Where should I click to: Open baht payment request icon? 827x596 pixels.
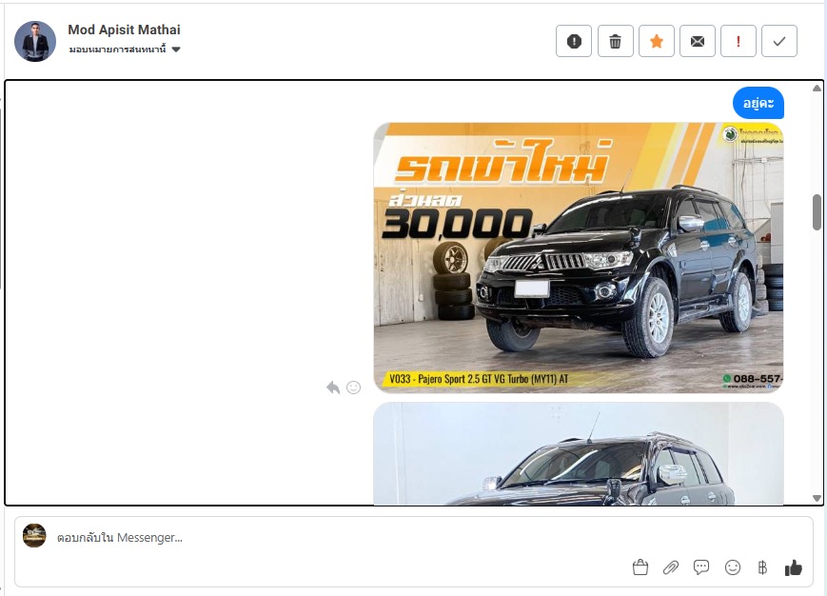[x=762, y=567]
